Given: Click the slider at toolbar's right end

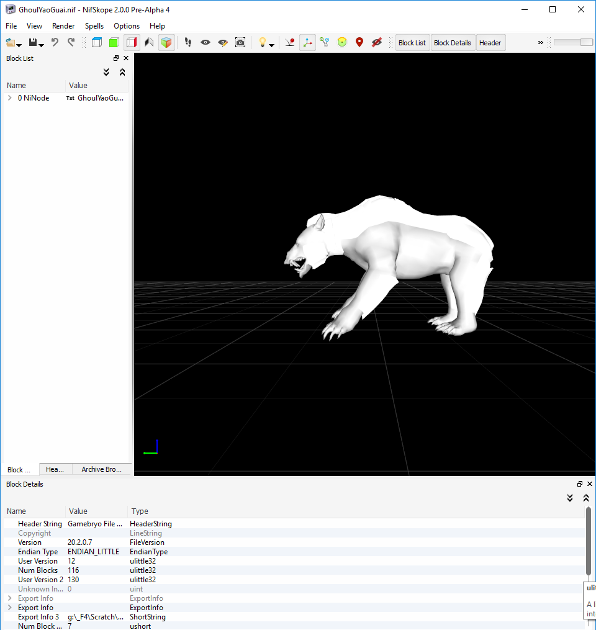Looking at the screenshot, I should click(573, 42).
